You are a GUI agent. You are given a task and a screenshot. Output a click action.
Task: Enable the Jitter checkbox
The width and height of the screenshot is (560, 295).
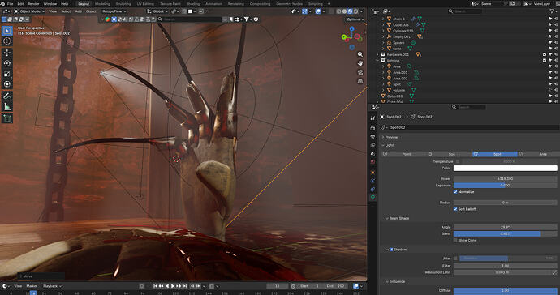pyautogui.click(x=455, y=259)
